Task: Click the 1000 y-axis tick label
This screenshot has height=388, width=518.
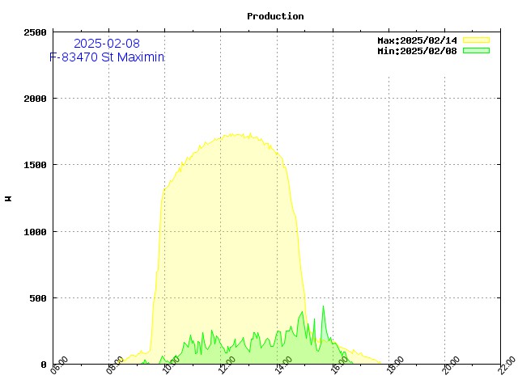Action: point(35,232)
